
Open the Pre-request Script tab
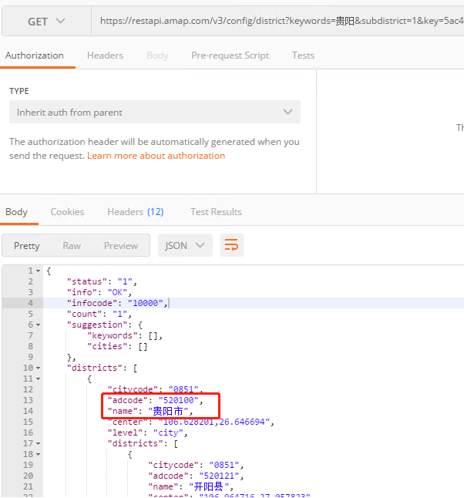tap(230, 56)
